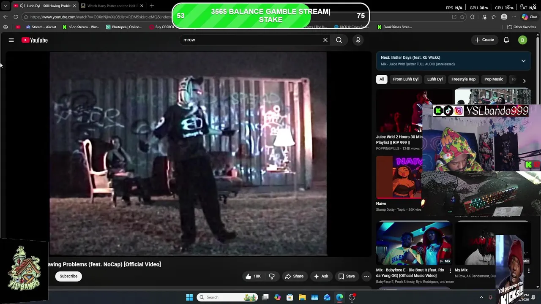
Task: Open Task View on taskbar
Action: 265,297
